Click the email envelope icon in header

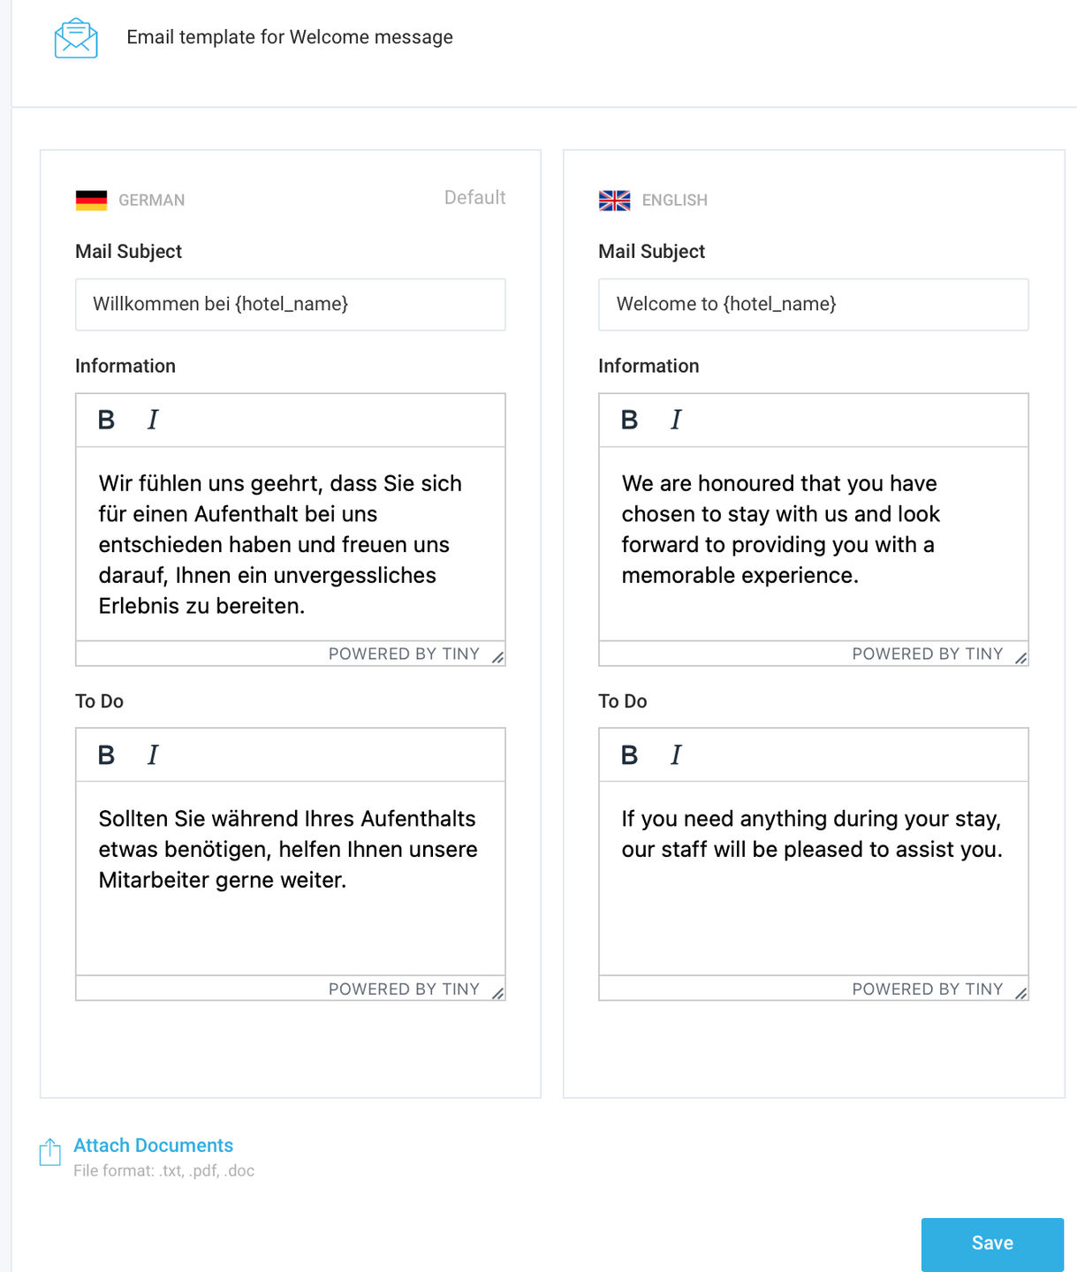click(x=76, y=38)
